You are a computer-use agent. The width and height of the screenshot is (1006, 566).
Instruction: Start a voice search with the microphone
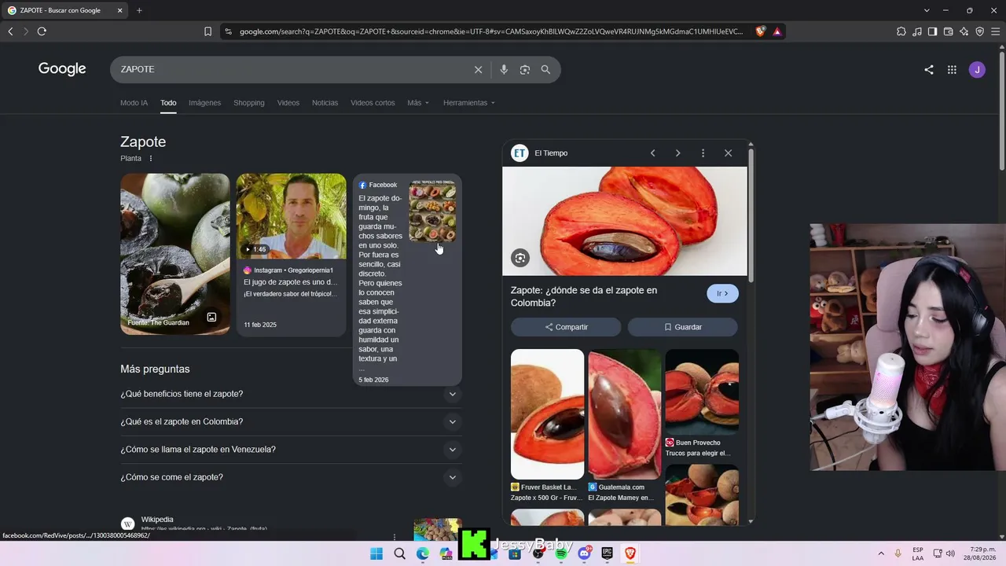coord(504,69)
